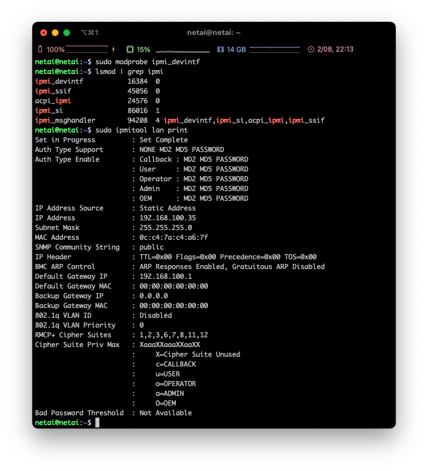Click the window title 'netai@netai: ~'
The height and width of the screenshot is (471, 428).
pos(214,33)
